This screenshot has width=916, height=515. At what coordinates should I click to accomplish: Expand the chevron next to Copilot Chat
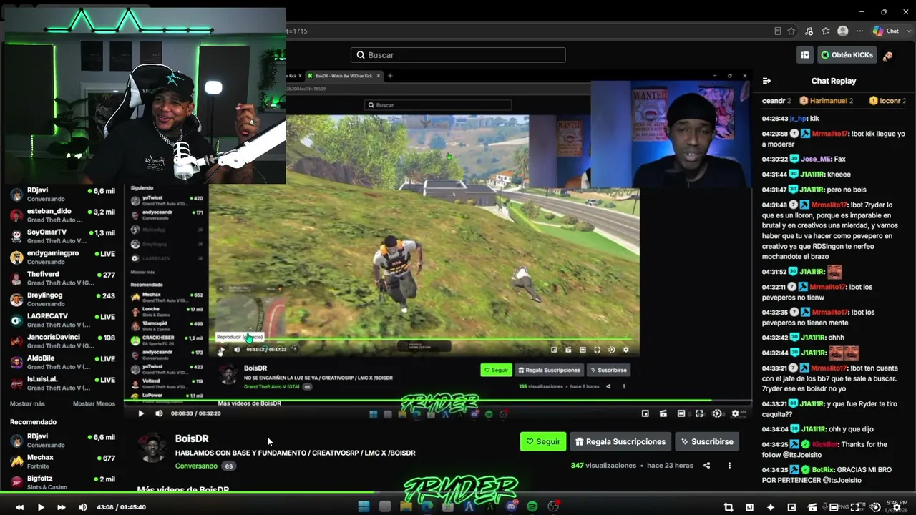point(907,31)
